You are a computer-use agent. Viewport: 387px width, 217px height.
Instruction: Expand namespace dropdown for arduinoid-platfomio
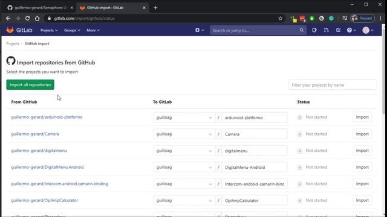click(x=184, y=118)
